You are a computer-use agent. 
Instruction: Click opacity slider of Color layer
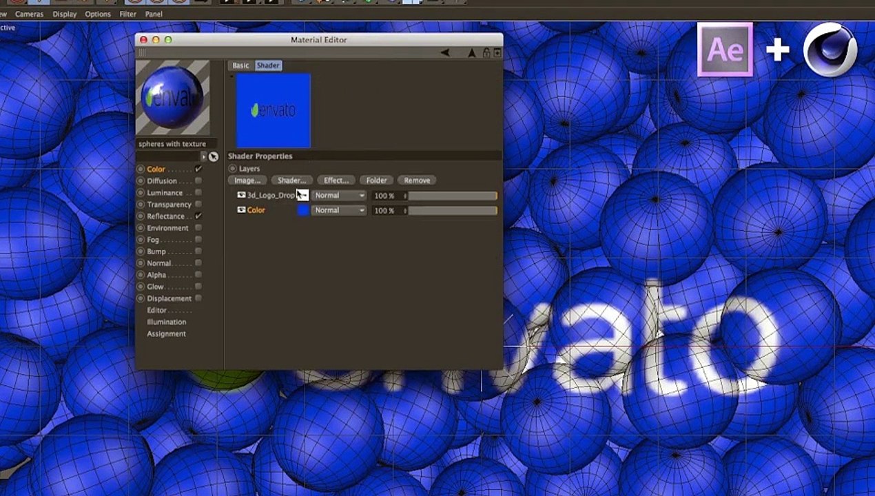coord(453,210)
